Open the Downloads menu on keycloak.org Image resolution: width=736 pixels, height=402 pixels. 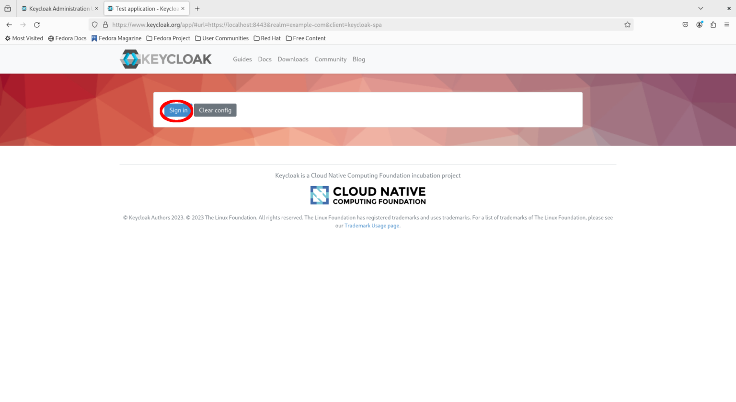coord(293,59)
